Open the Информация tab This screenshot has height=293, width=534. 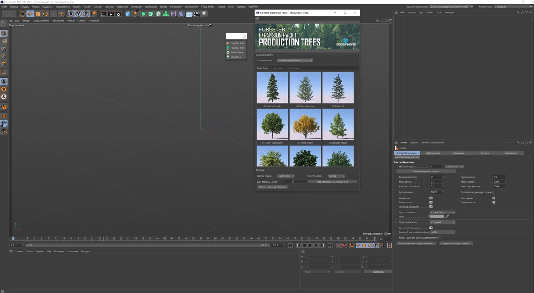coord(433,153)
